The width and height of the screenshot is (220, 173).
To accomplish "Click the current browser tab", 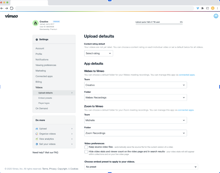I will [29, 3].
